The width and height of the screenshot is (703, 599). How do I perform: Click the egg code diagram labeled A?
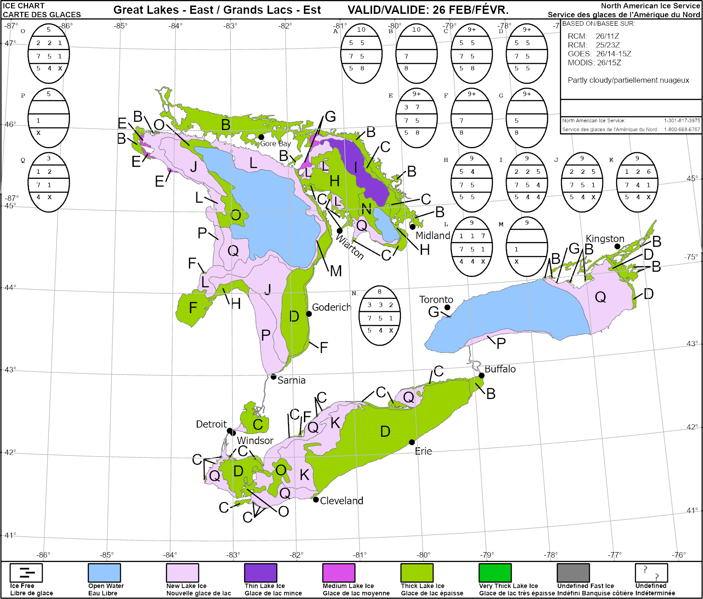361,54
